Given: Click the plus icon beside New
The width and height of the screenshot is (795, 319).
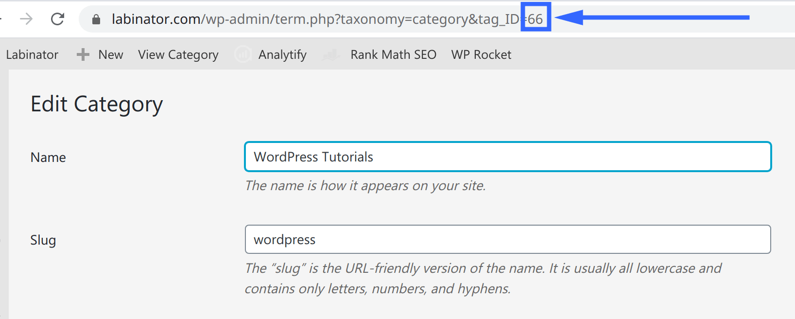Looking at the screenshot, I should coord(83,54).
